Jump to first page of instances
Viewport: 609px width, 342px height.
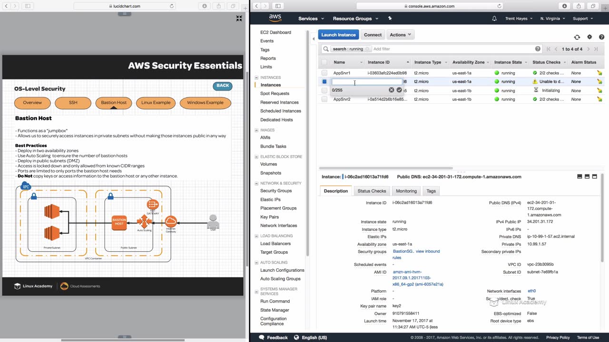pos(549,49)
